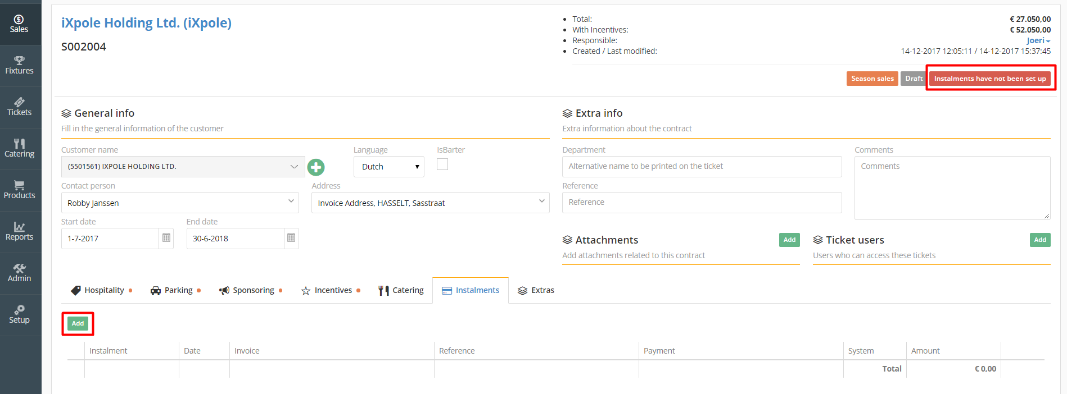Click into the Reference input field
Image resolution: width=1067 pixels, height=394 pixels.
tap(702, 203)
